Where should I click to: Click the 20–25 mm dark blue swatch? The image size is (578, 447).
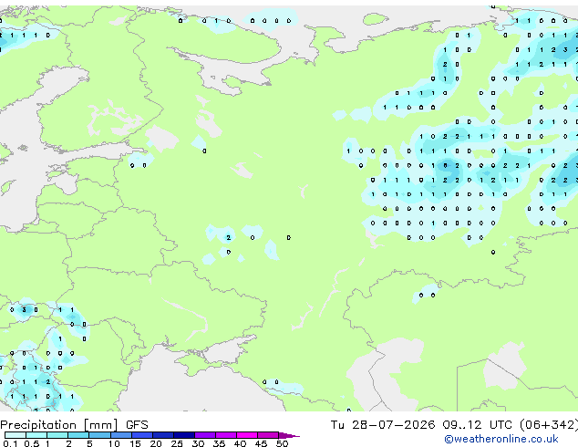pyautogui.click(x=163, y=435)
